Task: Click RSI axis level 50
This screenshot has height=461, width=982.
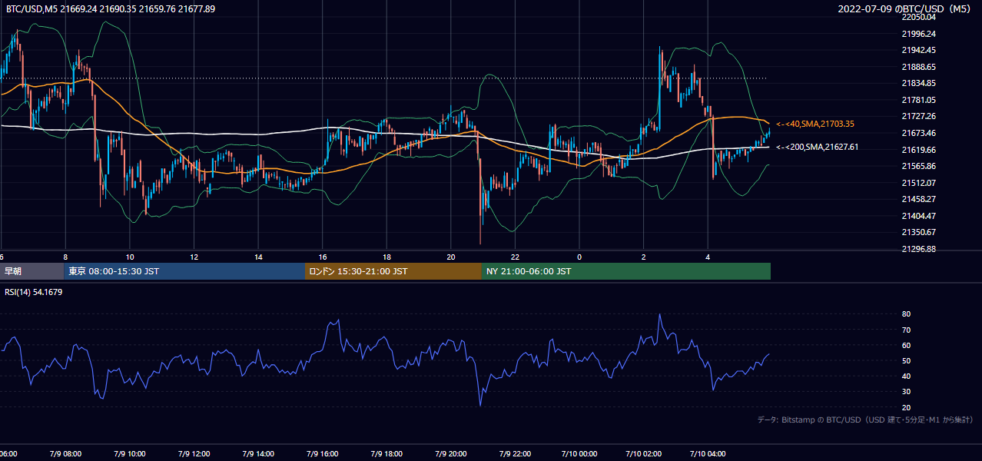Action: click(906, 360)
